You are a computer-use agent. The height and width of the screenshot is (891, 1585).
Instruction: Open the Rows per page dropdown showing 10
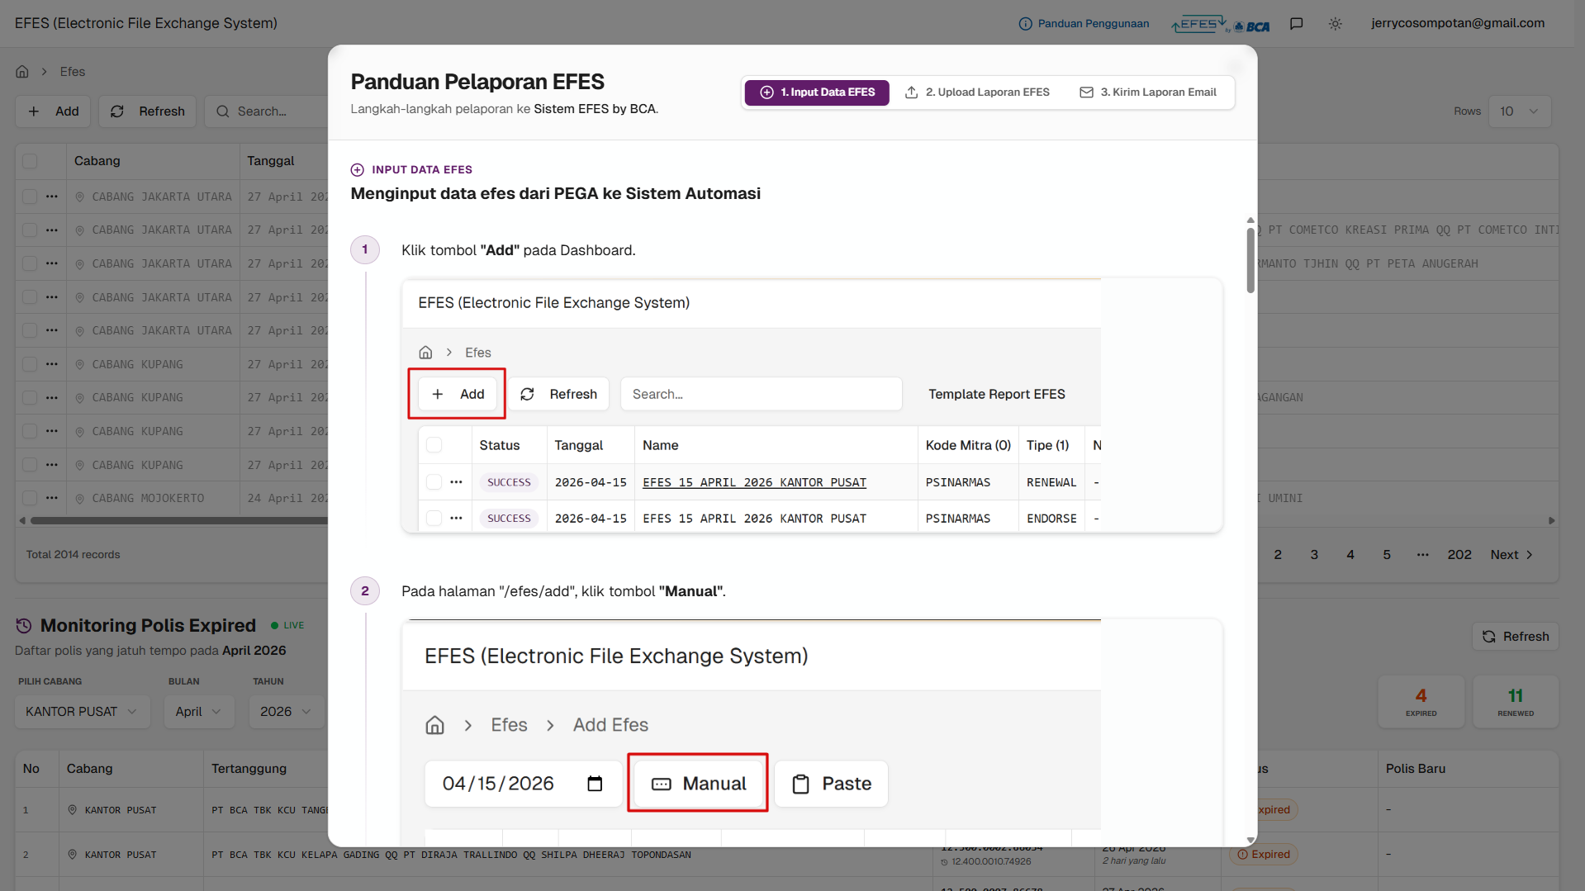point(1520,111)
